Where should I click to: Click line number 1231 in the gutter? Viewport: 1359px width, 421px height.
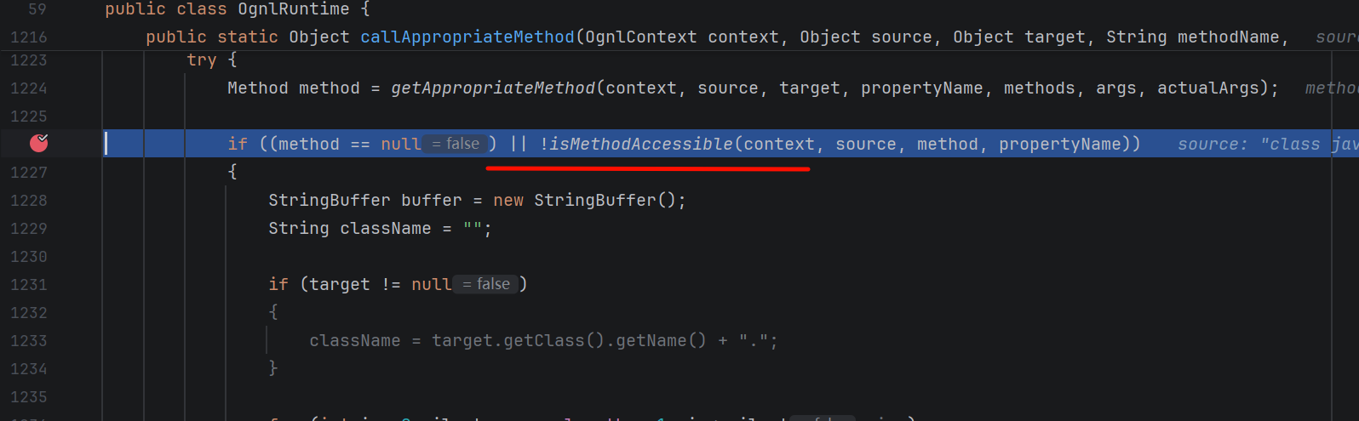[x=29, y=284]
